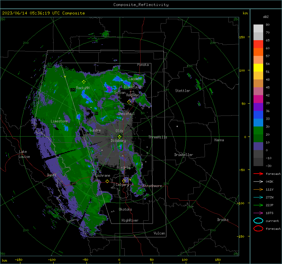Pick the red 65 dBZ color swatch
This screenshot has height=264, width=282.
tap(258, 44)
